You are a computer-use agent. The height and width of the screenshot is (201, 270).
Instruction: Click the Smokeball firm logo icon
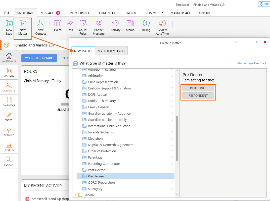point(7,45)
